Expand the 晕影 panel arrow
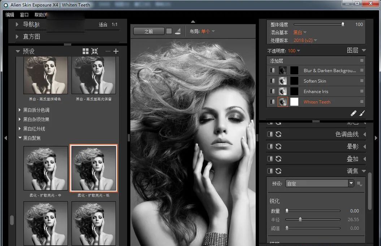This screenshot has width=381, height=246. pos(364,146)
